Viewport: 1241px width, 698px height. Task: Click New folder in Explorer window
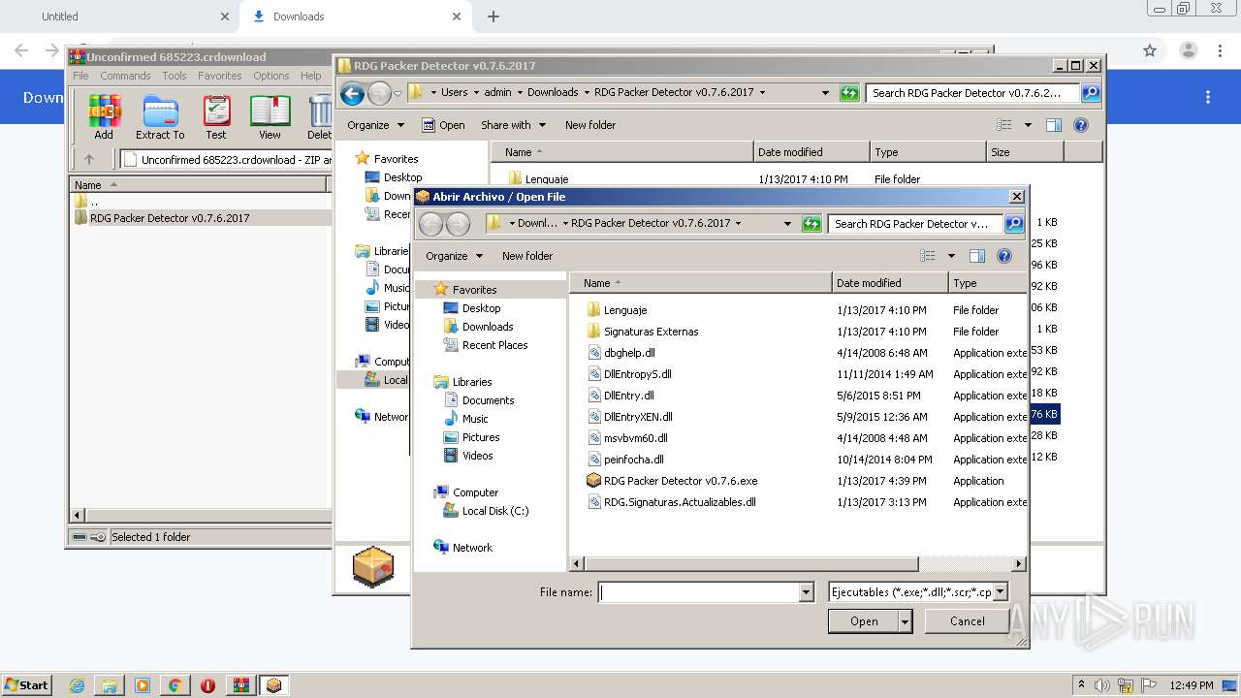coord(590,125)
